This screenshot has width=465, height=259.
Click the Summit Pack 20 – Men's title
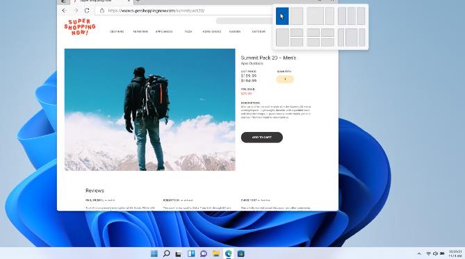coord(268,58)
